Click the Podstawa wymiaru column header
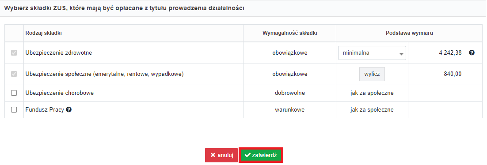The height and width of the screenshot is (165, 487). point(409,33)
